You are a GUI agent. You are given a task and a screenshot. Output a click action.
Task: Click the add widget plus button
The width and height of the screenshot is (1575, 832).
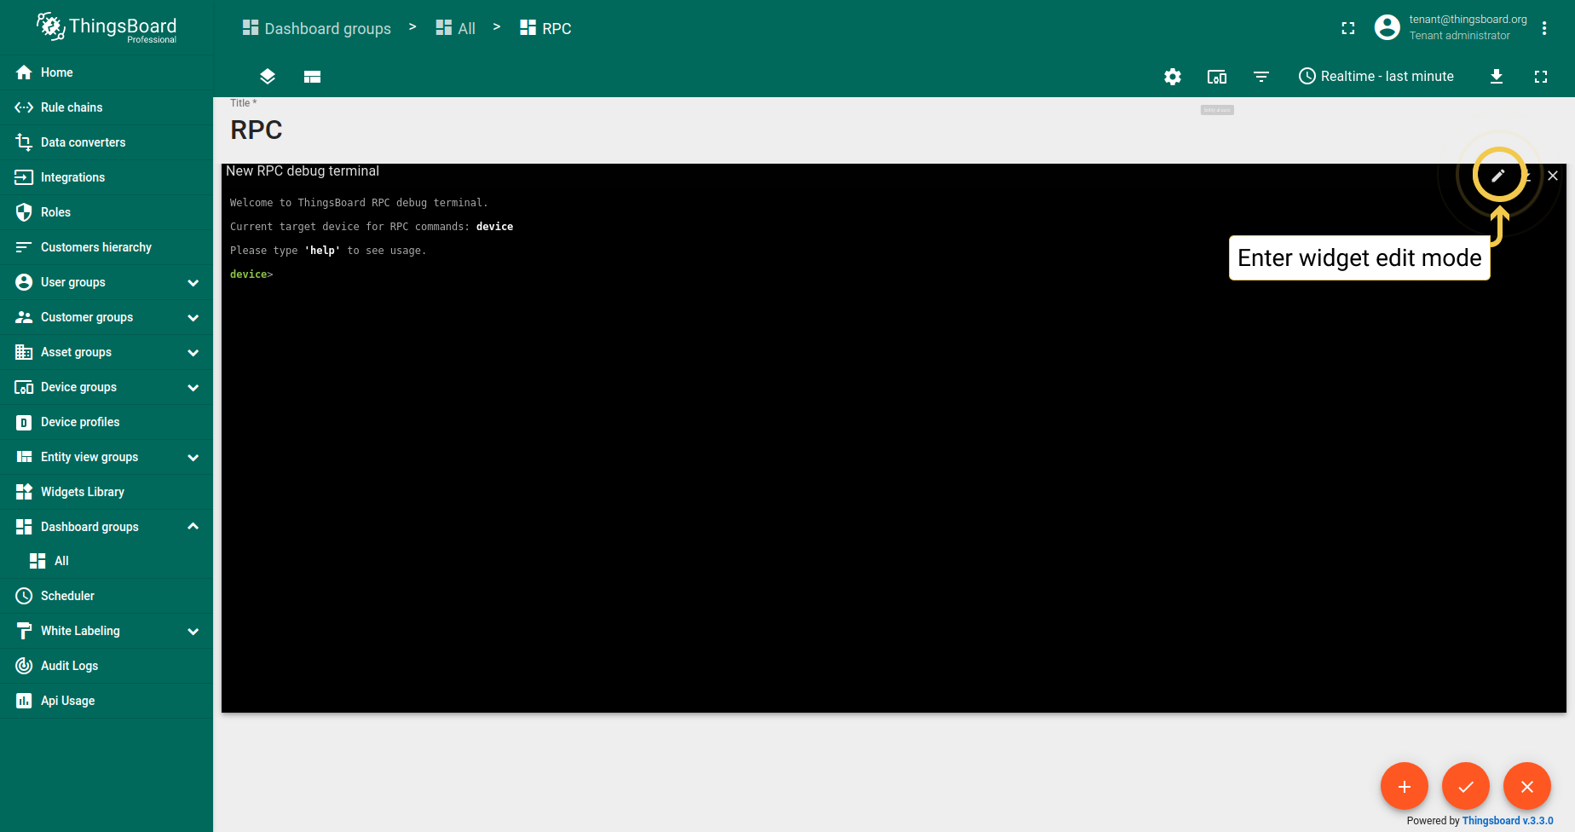[x=1405, y=786]
